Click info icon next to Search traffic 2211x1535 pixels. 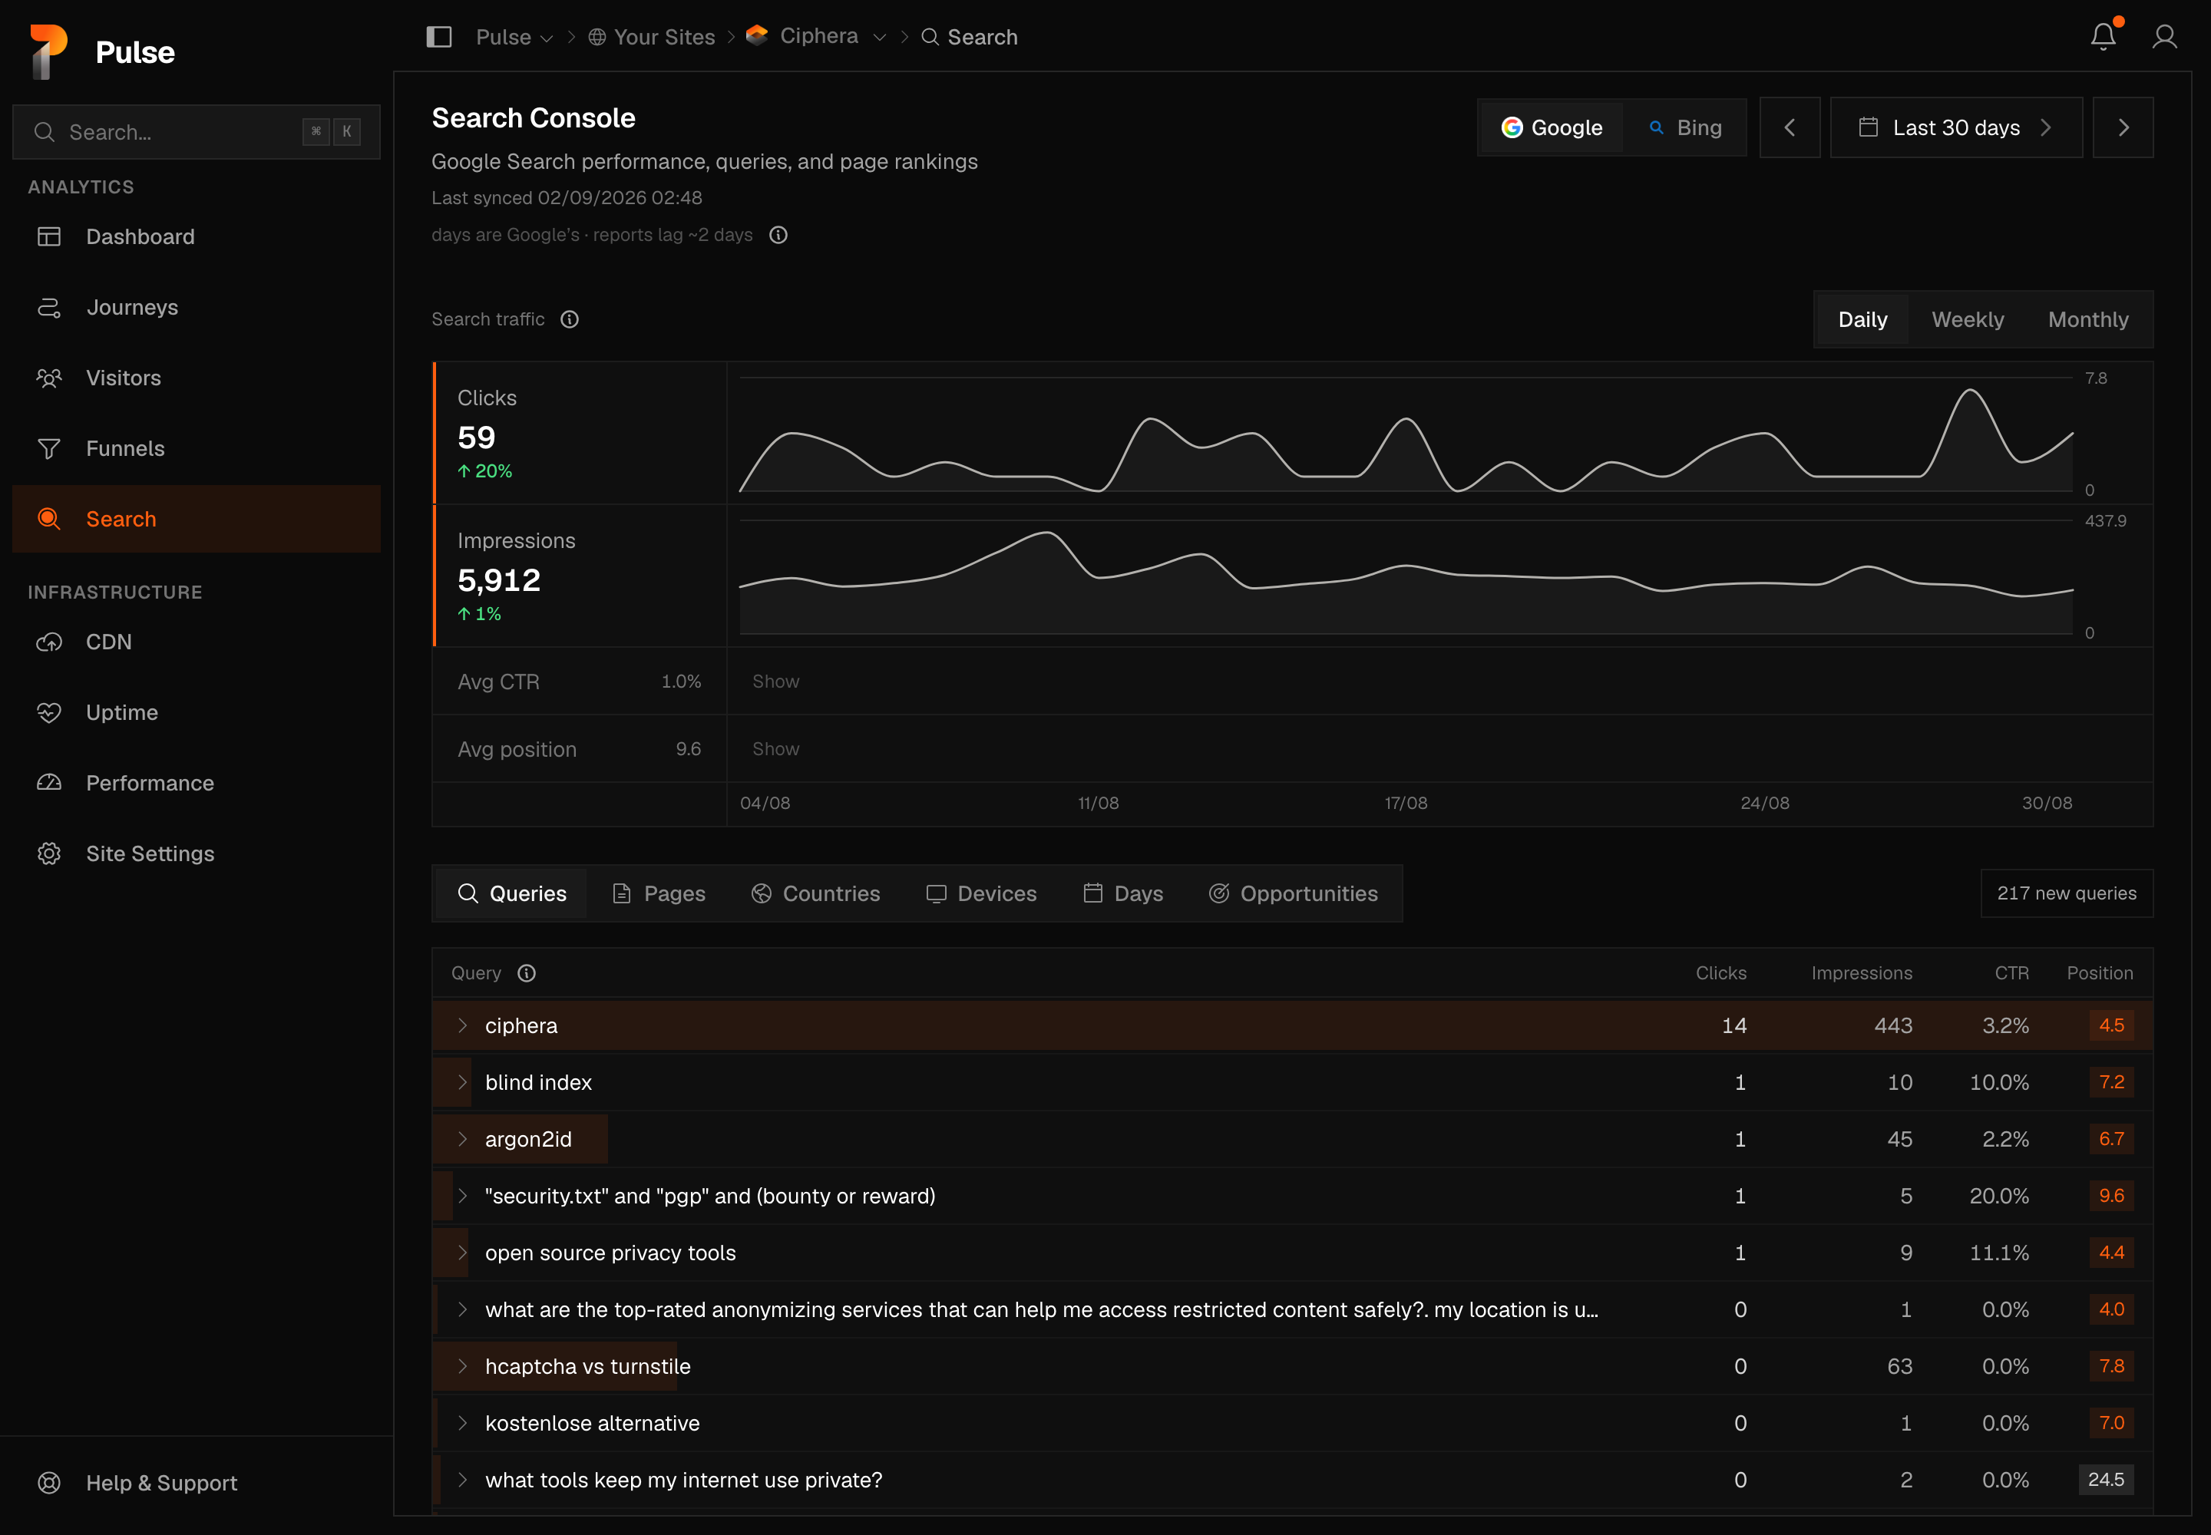tap(570, 319)
